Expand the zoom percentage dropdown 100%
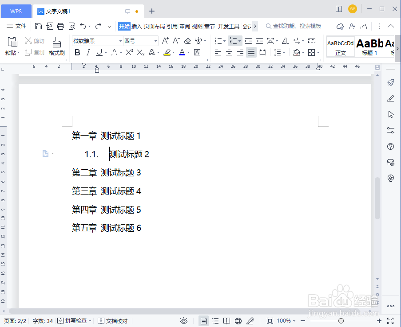401x327 pixels. [x=294, y=321]
